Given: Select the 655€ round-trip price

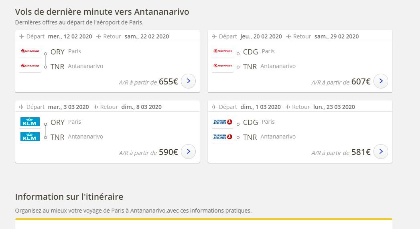Looking at the screenshot, I should (x=168, y=82).
